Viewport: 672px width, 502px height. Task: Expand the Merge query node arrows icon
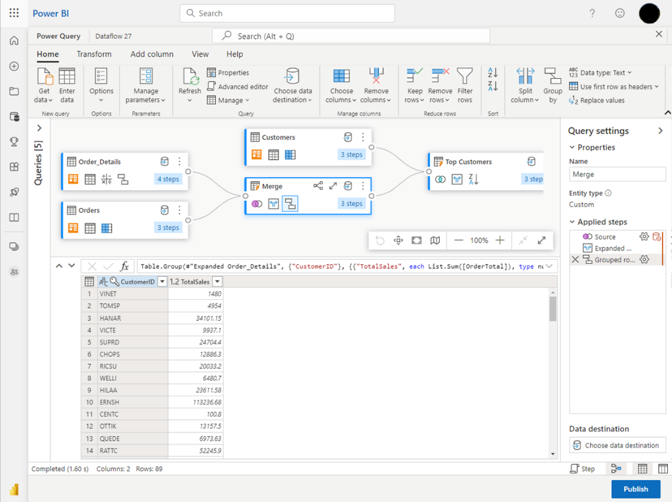(333, 186)
